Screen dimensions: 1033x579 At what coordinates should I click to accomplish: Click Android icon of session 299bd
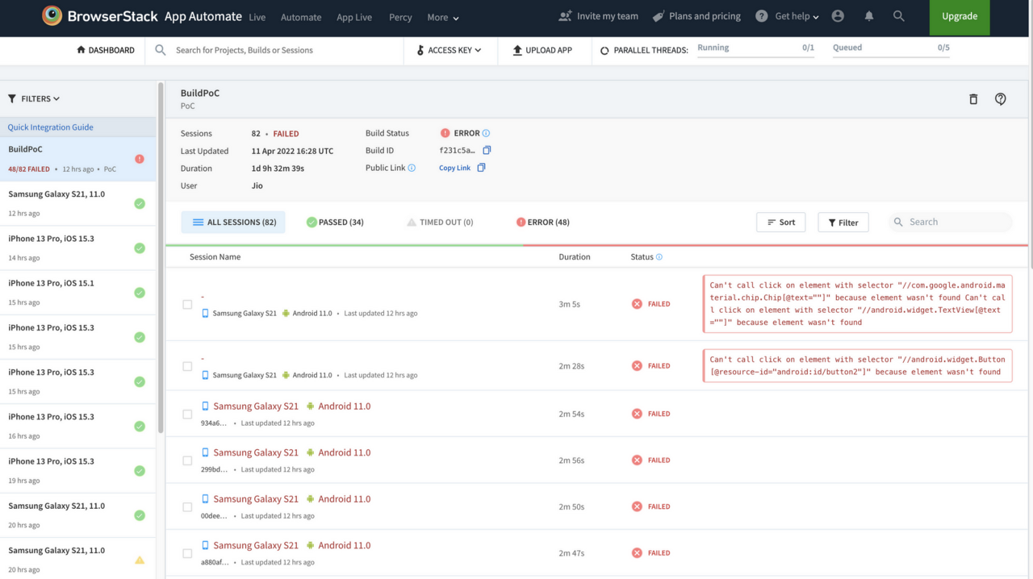tap(310, 452)
